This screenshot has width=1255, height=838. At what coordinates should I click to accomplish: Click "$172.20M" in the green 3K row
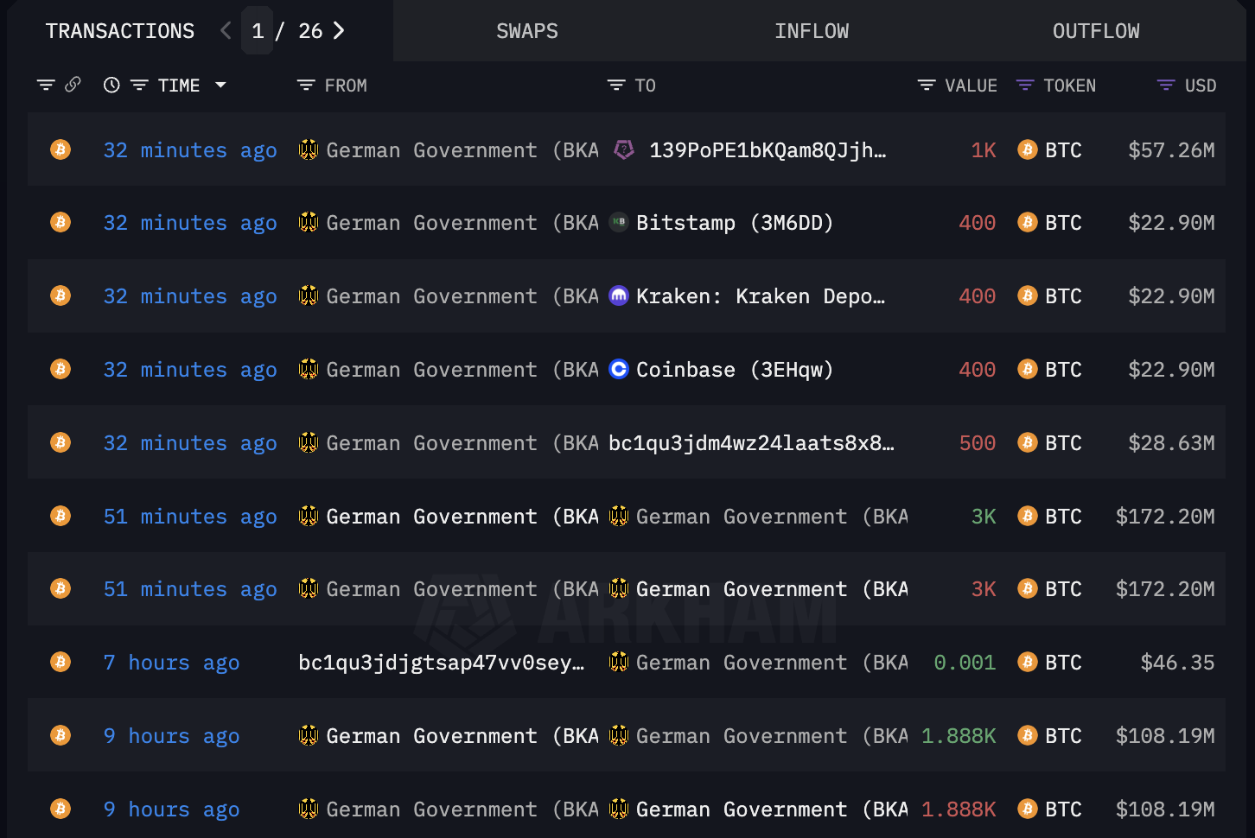coord(1165,516)
